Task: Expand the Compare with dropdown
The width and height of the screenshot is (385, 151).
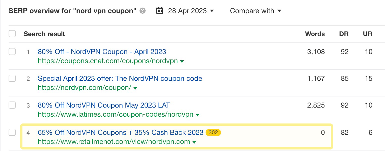Action: tap(252, 11)
